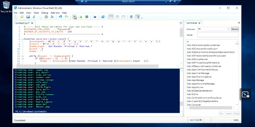Screen dimensions: 255x127
Task: Stop script execution with the stop icon
Action: pos(87,17)
